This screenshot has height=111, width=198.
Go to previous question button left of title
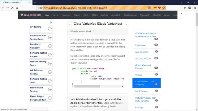(x=69, y=24)
